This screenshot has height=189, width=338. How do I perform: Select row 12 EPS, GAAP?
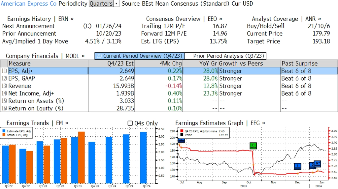pos(169,78)
